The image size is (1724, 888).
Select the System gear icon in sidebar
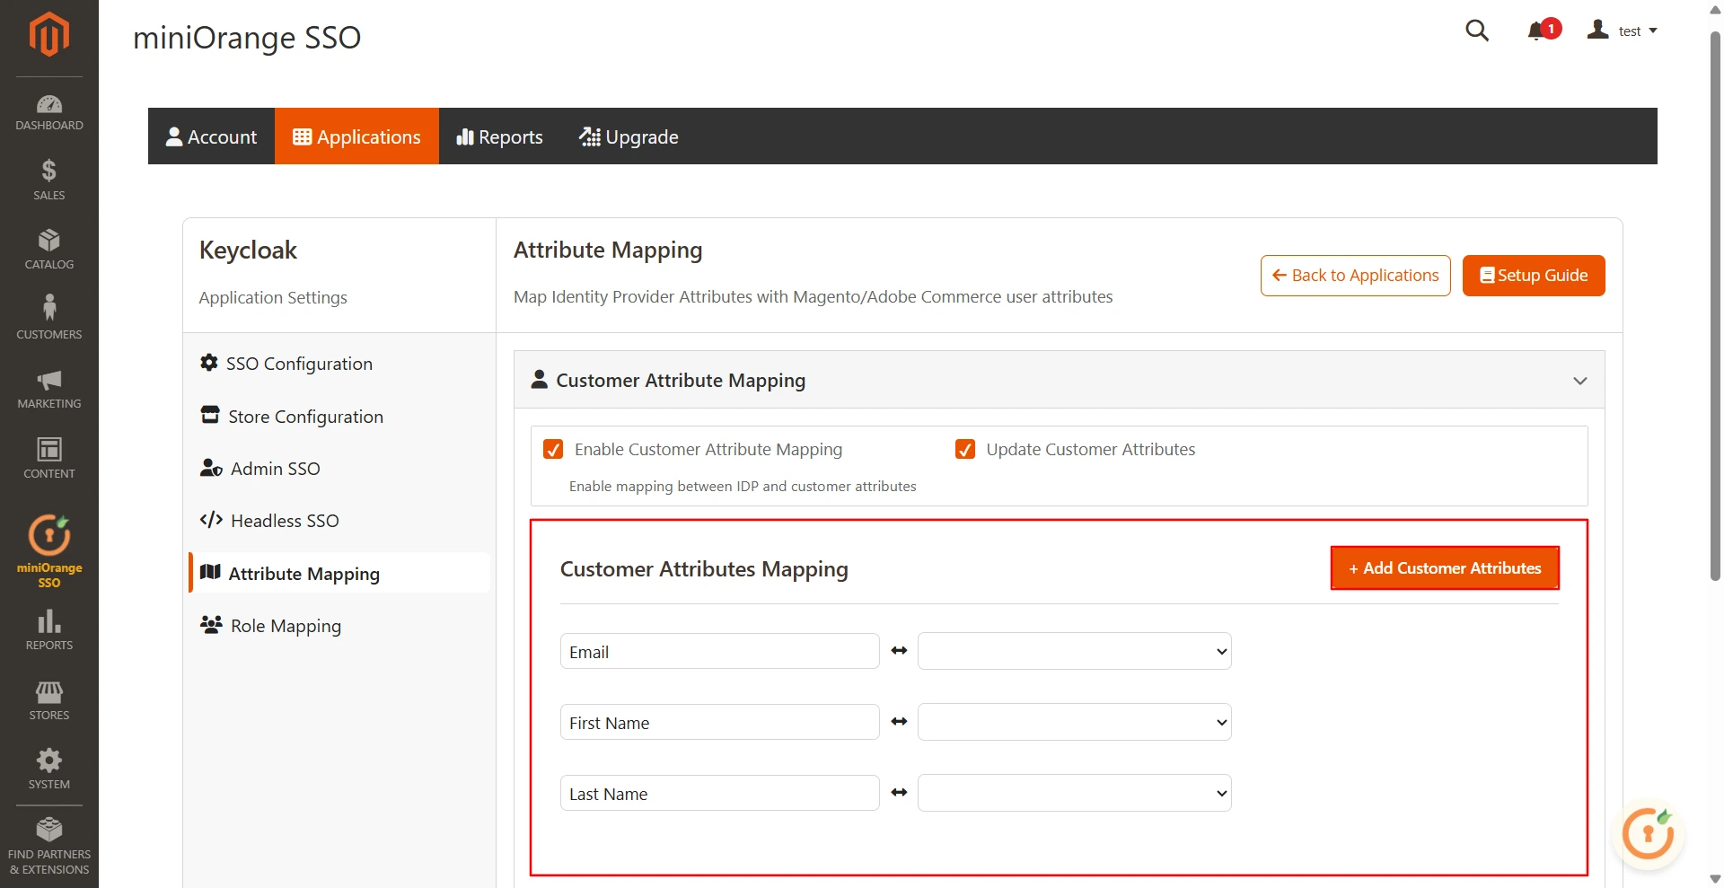48,766
